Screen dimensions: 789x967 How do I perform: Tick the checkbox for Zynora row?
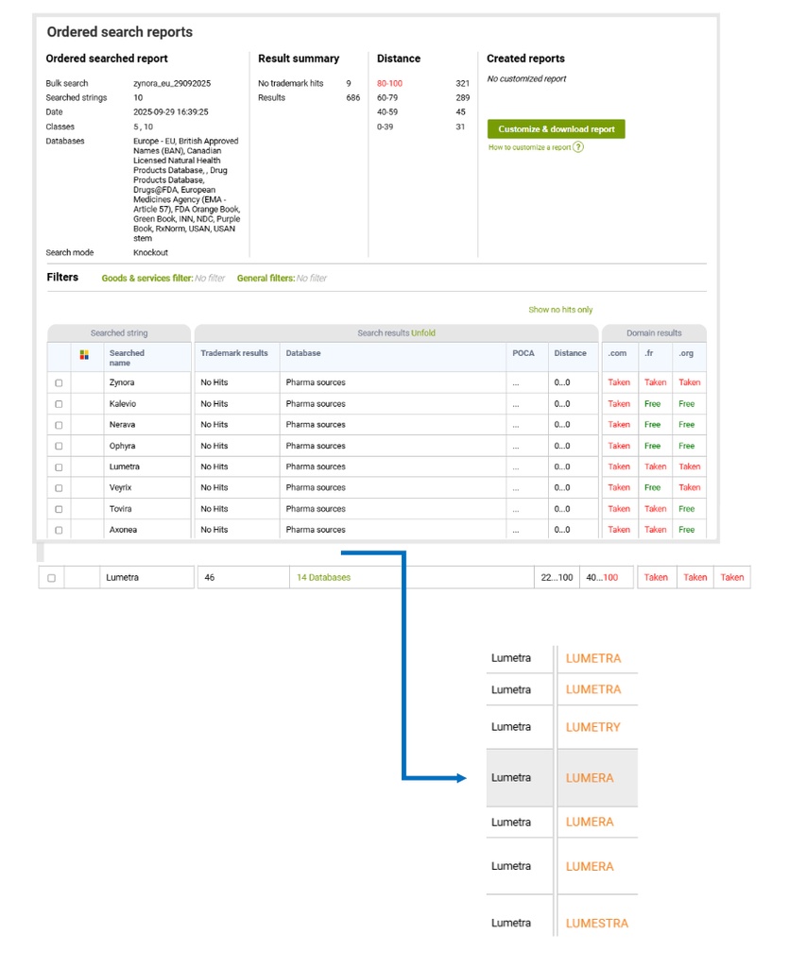[59, 383]
